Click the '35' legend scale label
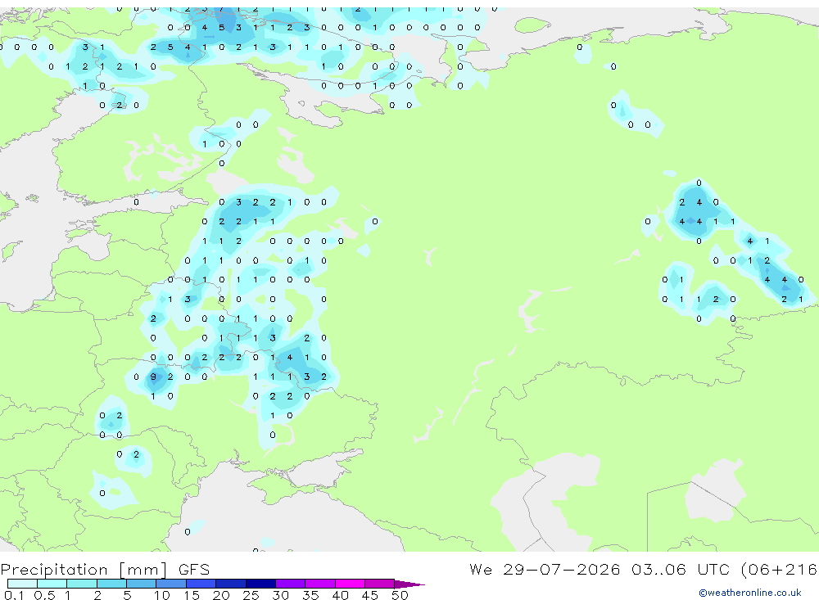819x600 pixels. point(310,595)
